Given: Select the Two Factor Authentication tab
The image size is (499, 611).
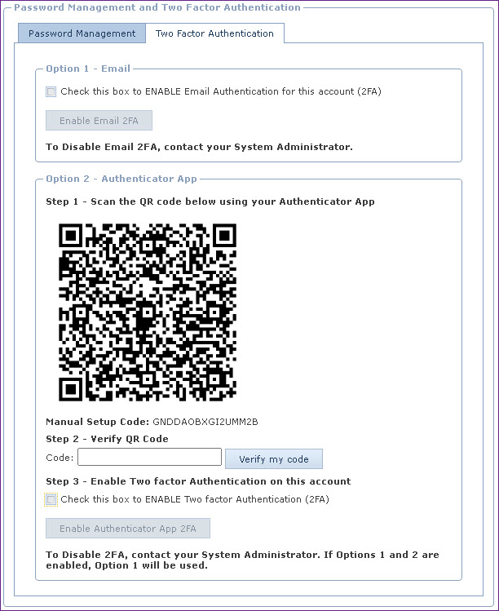Looking at the screenshot, I should coord(214,33).
